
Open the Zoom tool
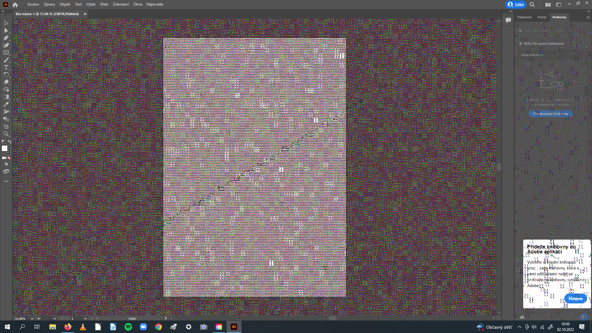click(x=6, y=134)
